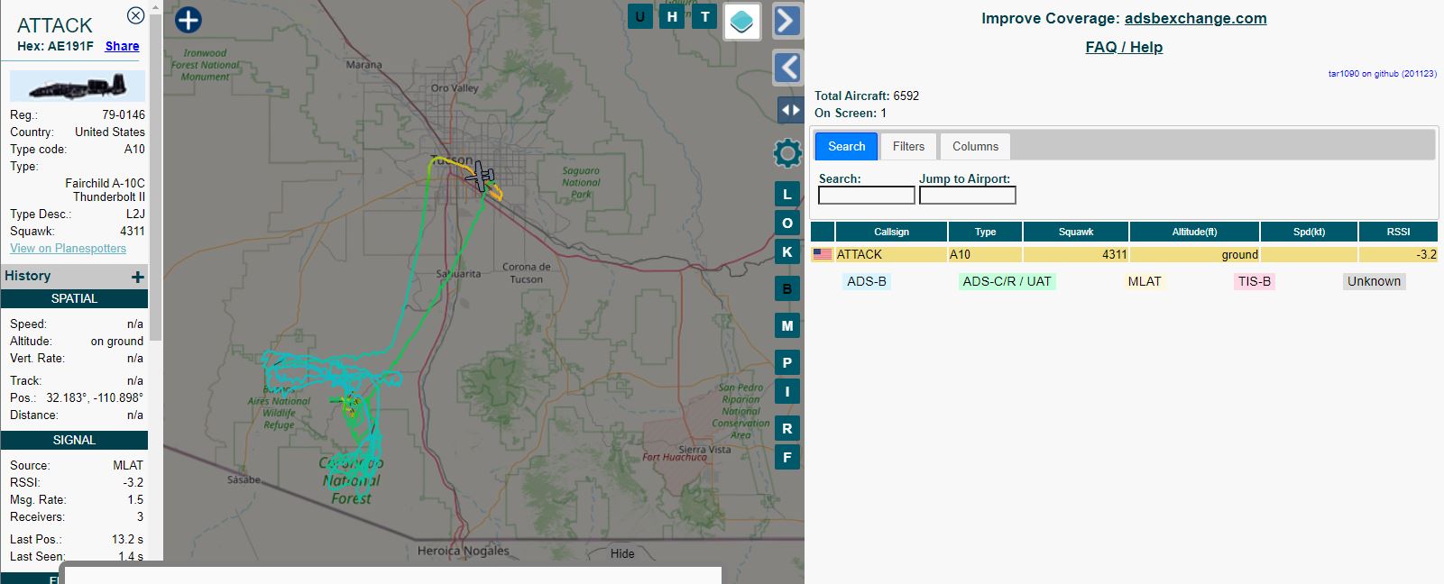Click the R map option button
This screenshot has height=584, width=1444.
point(787,428)
